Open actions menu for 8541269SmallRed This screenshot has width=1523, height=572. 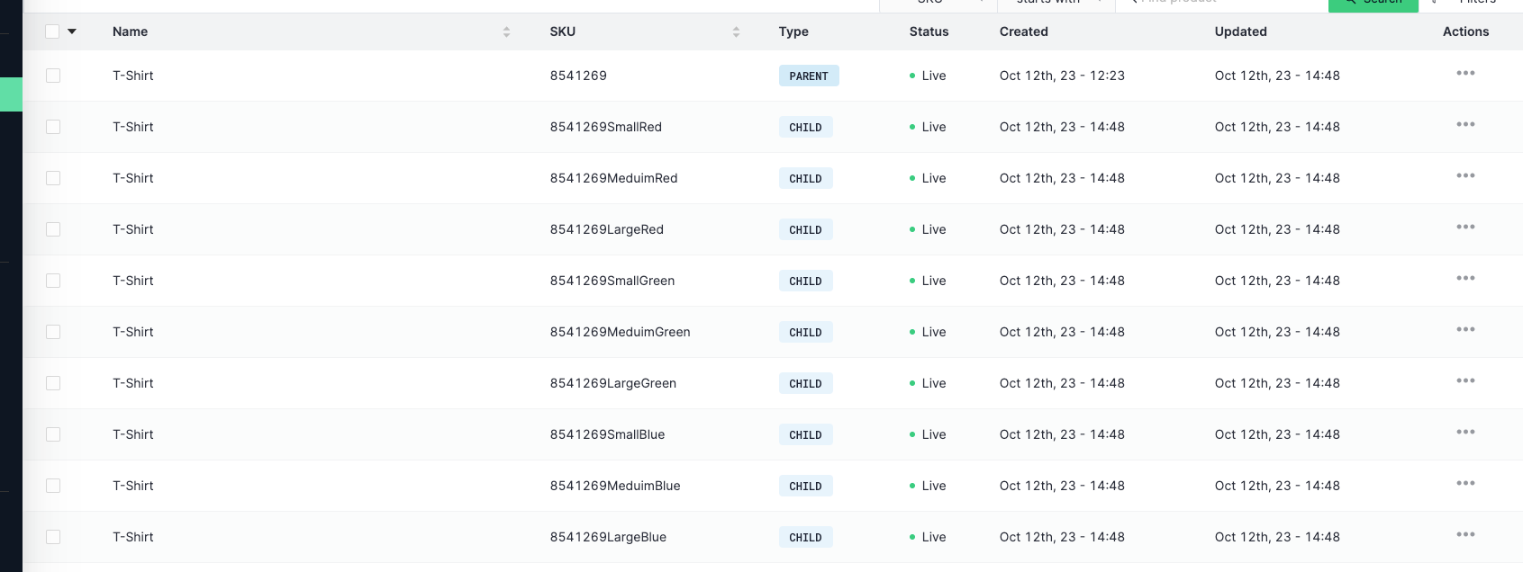click(1464, 125)
